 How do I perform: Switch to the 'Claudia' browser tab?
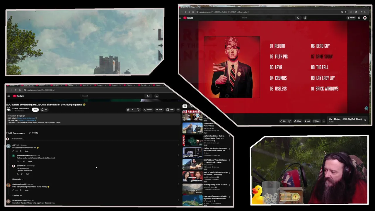pyautogui.click(x=70, y=85)
